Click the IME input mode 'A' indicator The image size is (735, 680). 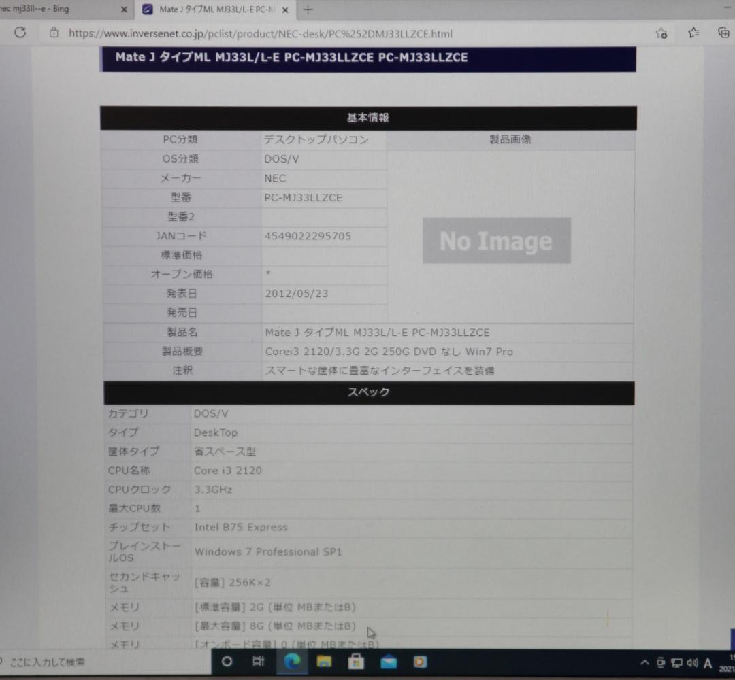708,662
